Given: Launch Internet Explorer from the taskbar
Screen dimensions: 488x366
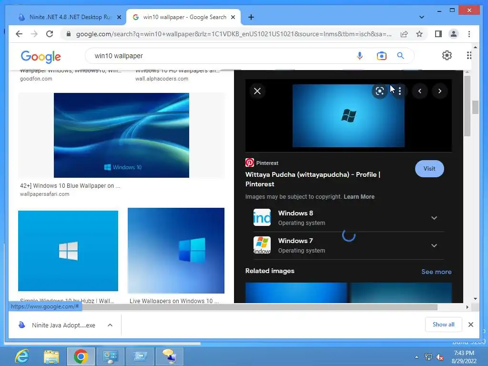Looking at the screenshot, I should pyautogui.click(x=22, y=356).
